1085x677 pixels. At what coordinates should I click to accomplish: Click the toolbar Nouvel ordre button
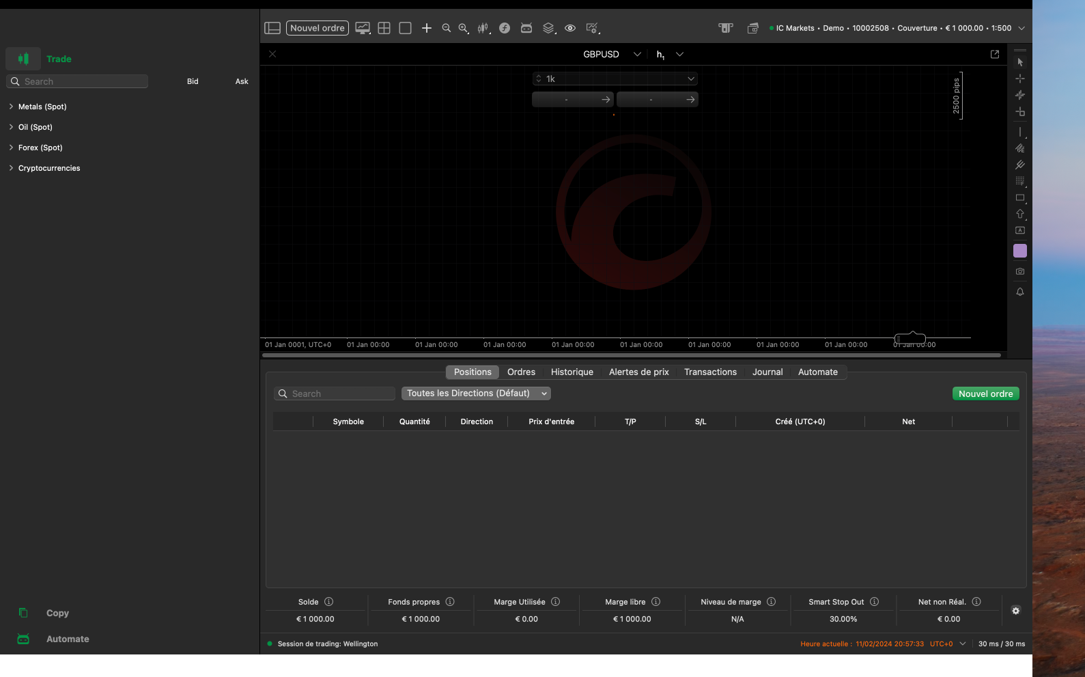pyautogui.click(x=318, y=28)
